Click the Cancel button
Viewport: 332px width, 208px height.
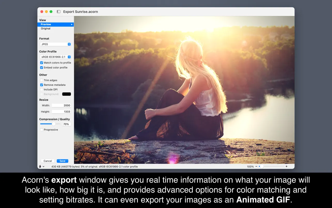(x=48, y=161)
